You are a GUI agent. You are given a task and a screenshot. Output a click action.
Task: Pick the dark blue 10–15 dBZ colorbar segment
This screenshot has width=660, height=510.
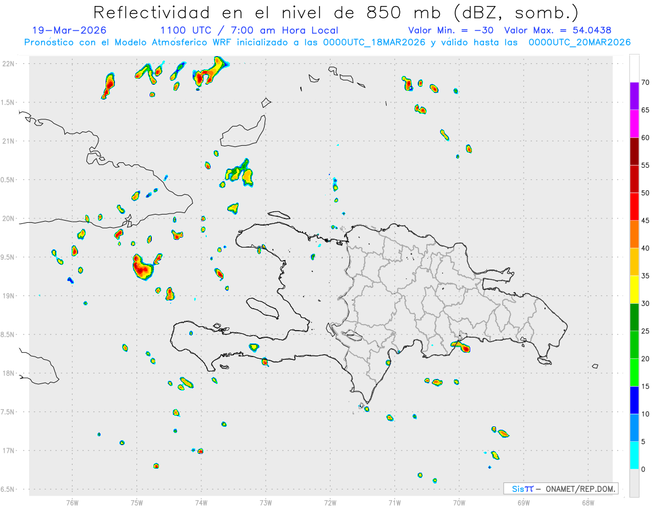[634, 400]
